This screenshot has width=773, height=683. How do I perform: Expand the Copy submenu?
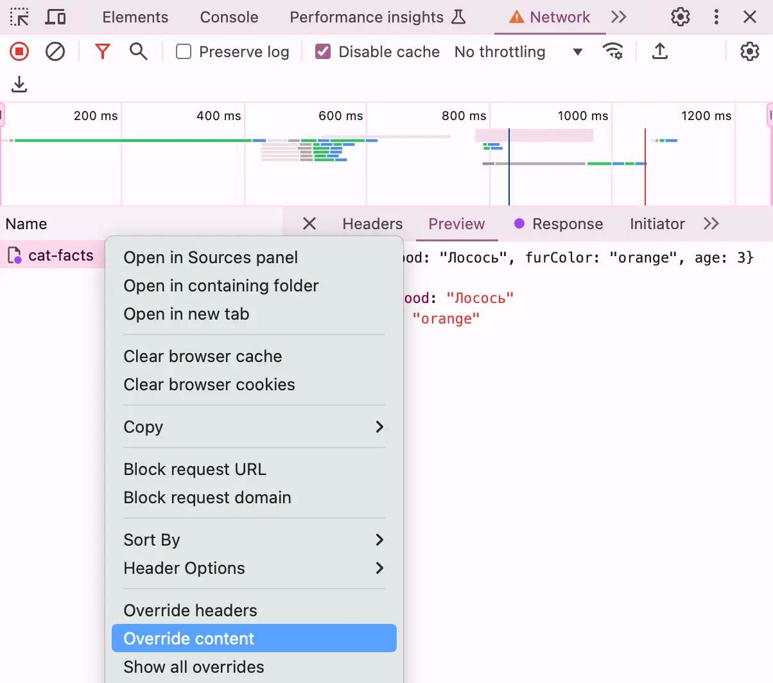(254, 427)
